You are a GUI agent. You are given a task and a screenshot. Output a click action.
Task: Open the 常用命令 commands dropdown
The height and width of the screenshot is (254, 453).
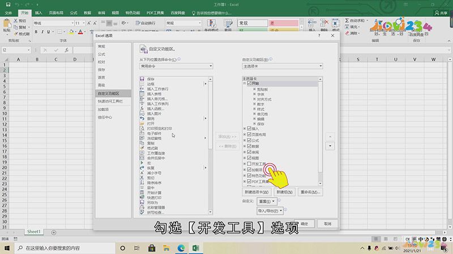(176, 66)
